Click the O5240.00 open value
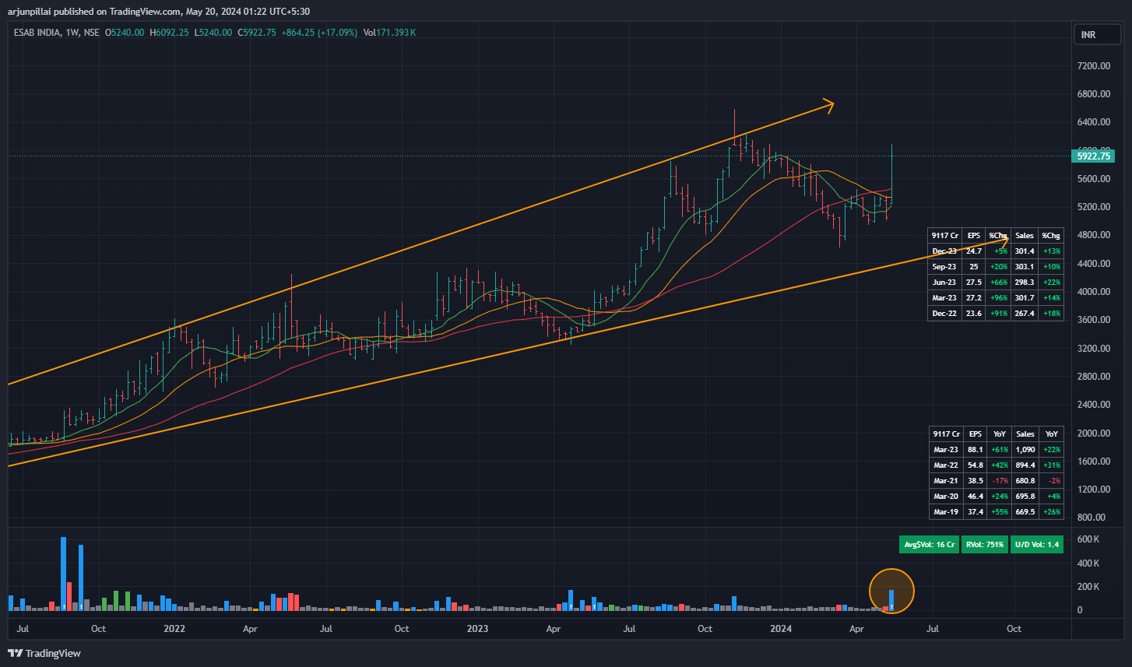Viewport: 1132px width, 667px height. (x=125, y=33)
